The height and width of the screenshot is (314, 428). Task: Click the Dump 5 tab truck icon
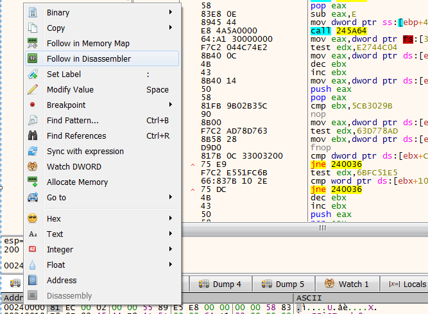coord(267,284)
